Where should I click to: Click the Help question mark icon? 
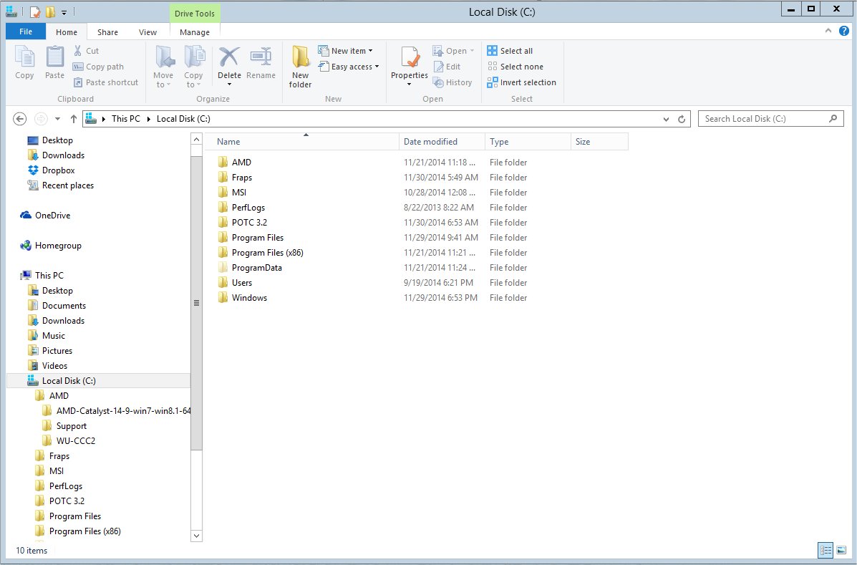tap(844, 31)
